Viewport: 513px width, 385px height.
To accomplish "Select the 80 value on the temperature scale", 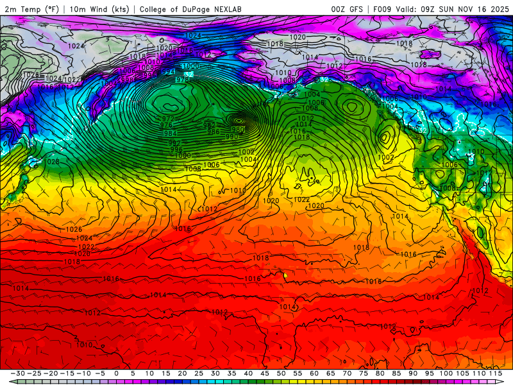I will pyautogui.click(x=380, y=373).
